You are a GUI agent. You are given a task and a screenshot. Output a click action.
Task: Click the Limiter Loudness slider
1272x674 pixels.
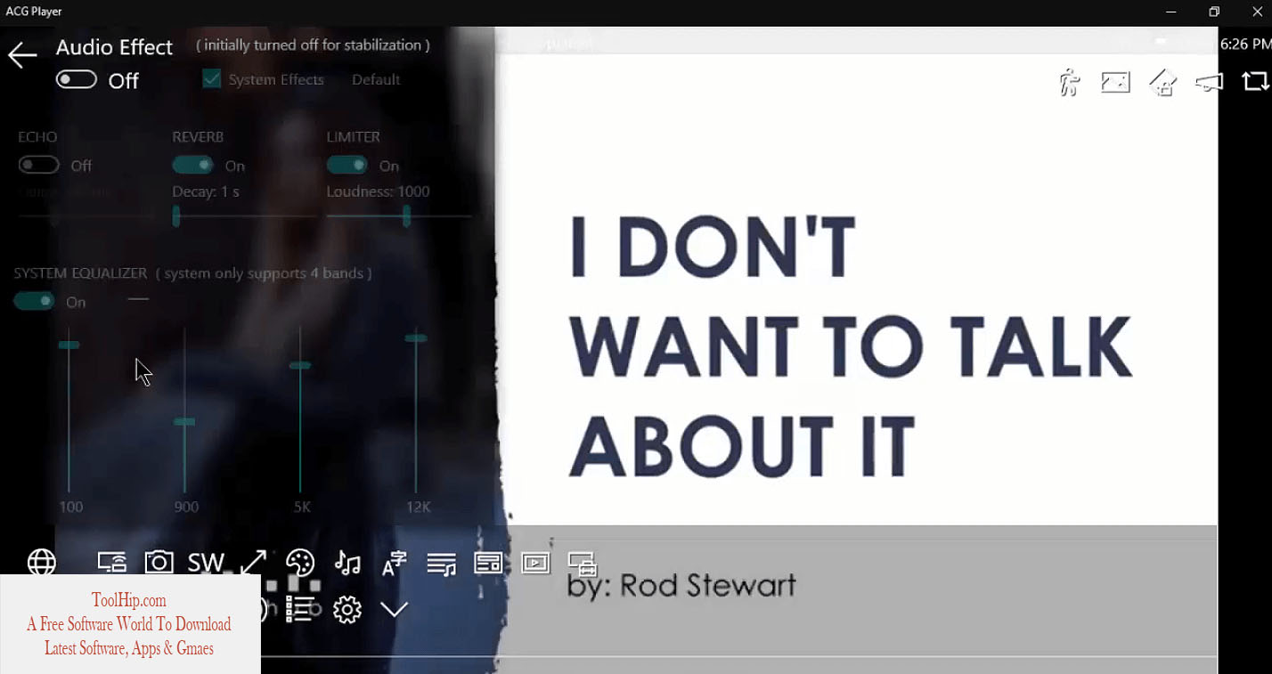(x=398, y=215)
